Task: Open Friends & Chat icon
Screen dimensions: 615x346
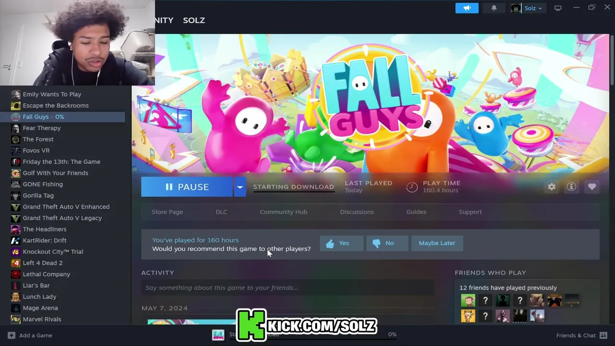Action: (603, 335)
